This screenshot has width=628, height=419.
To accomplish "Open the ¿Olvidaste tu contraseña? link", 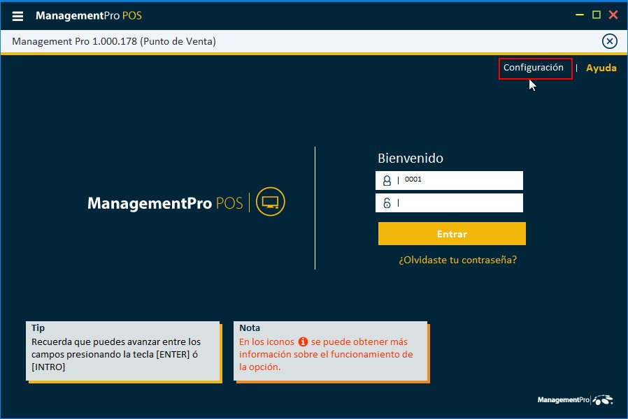I will [457, 260].
